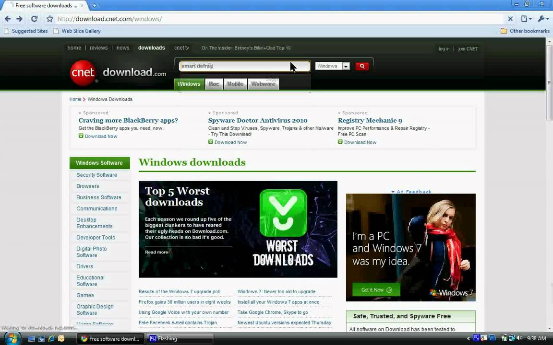This screenshot has height=345, width=553.
Task: Open a new tab with plus button
Action: point(95,6)
